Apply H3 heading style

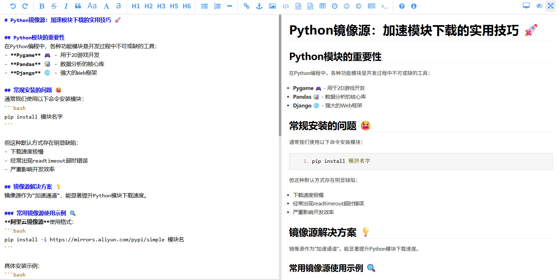click(161, 6)
